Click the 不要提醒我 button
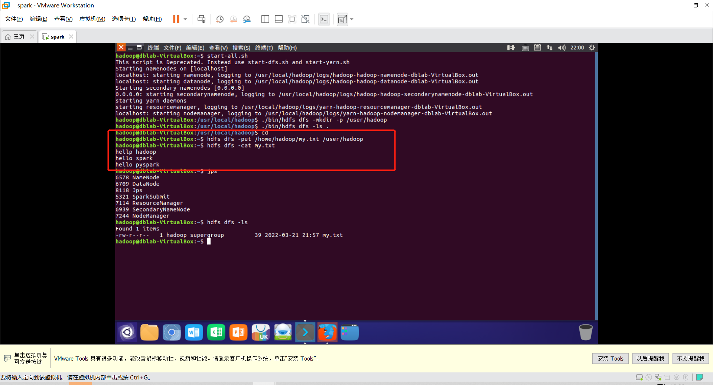 pyautogui.click(x=690, y=358)
